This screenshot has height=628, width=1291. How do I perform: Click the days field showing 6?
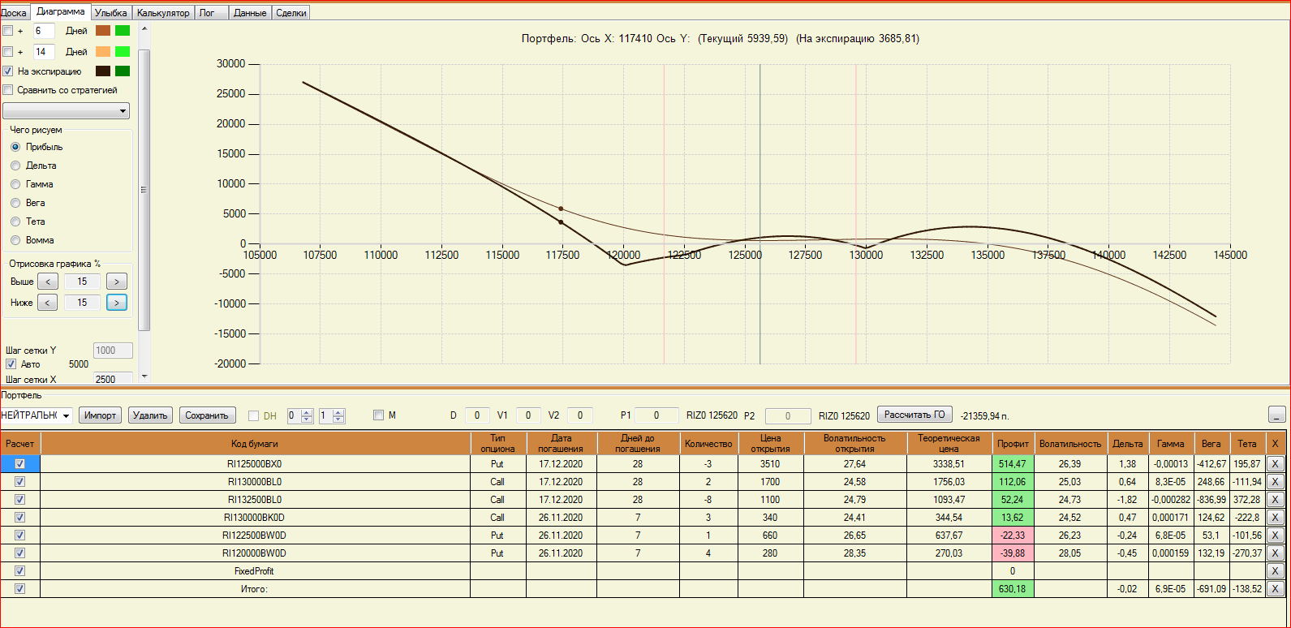tap(44, 31)
